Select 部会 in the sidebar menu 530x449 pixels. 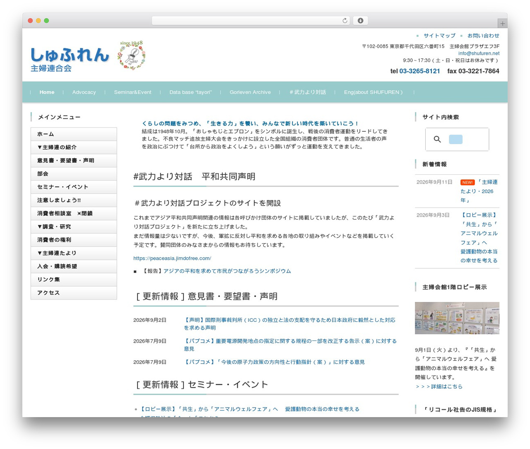coord(74,174)
